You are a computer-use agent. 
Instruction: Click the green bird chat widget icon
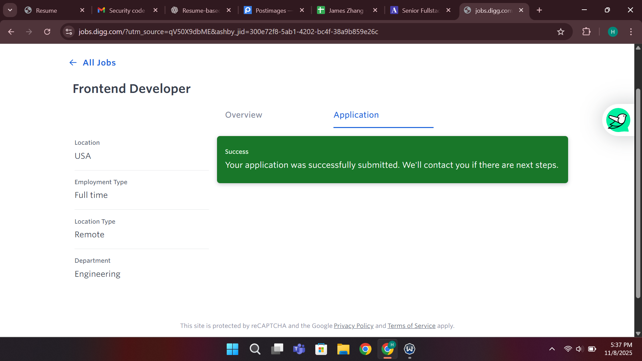click(x=618, y=120)
